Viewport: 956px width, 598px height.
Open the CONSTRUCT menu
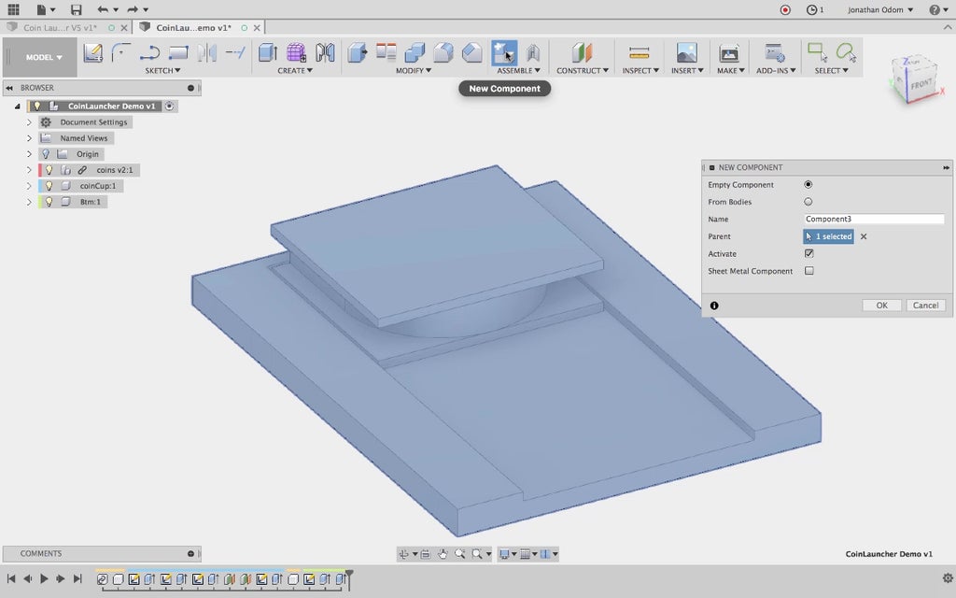[583, 71]
